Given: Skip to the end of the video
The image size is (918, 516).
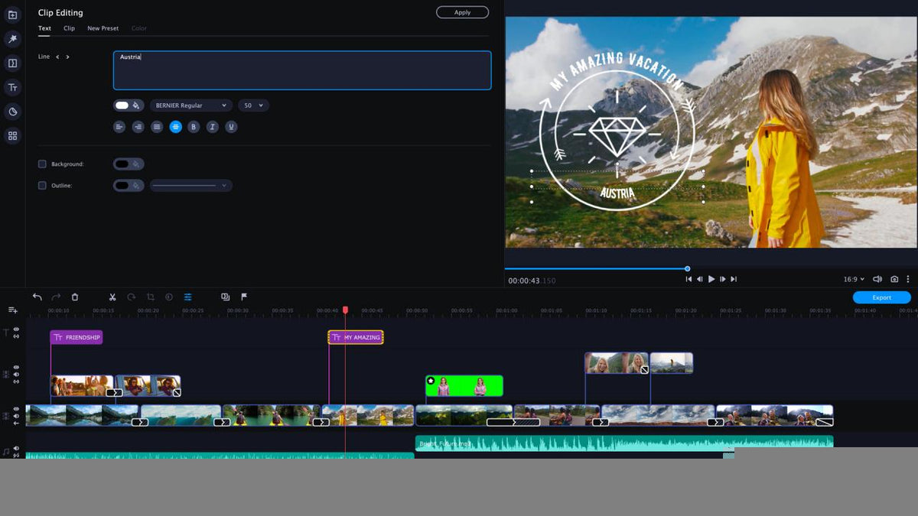Looking at the screenshot, I should tap(734, 279).
